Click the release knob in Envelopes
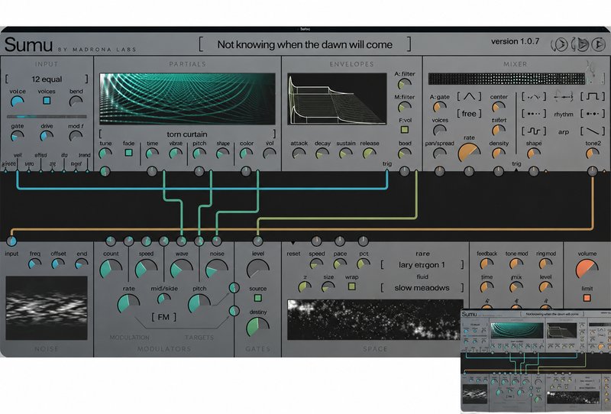This screenshot has height=414, width=611. click(370, 154)
